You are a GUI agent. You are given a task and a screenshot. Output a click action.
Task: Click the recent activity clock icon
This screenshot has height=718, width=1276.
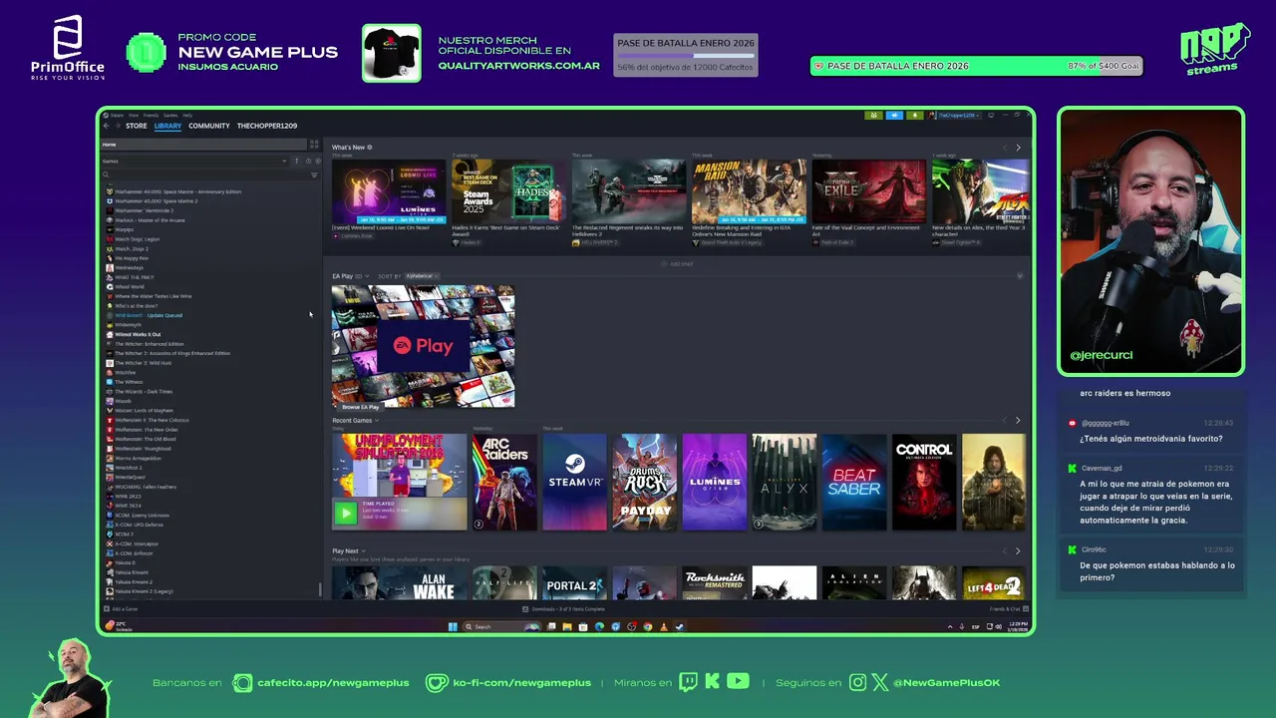[x=308, y=161]
